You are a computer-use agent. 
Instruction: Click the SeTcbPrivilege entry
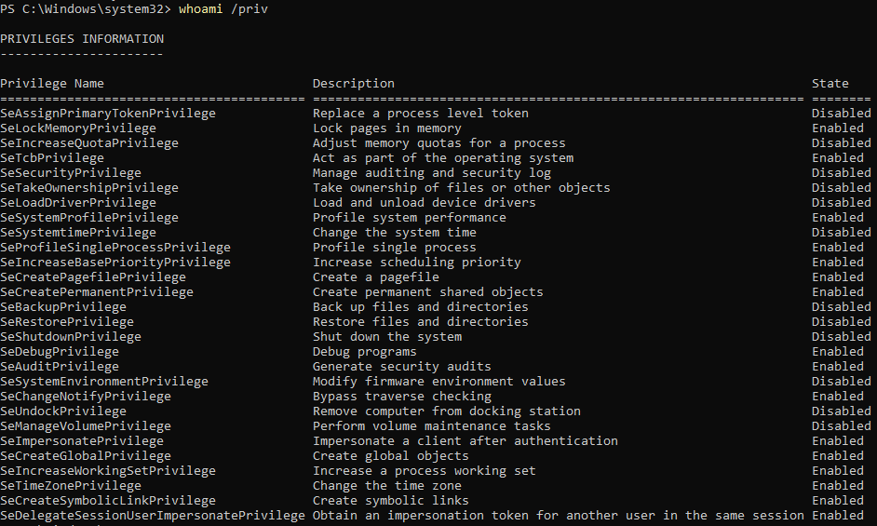52,158
